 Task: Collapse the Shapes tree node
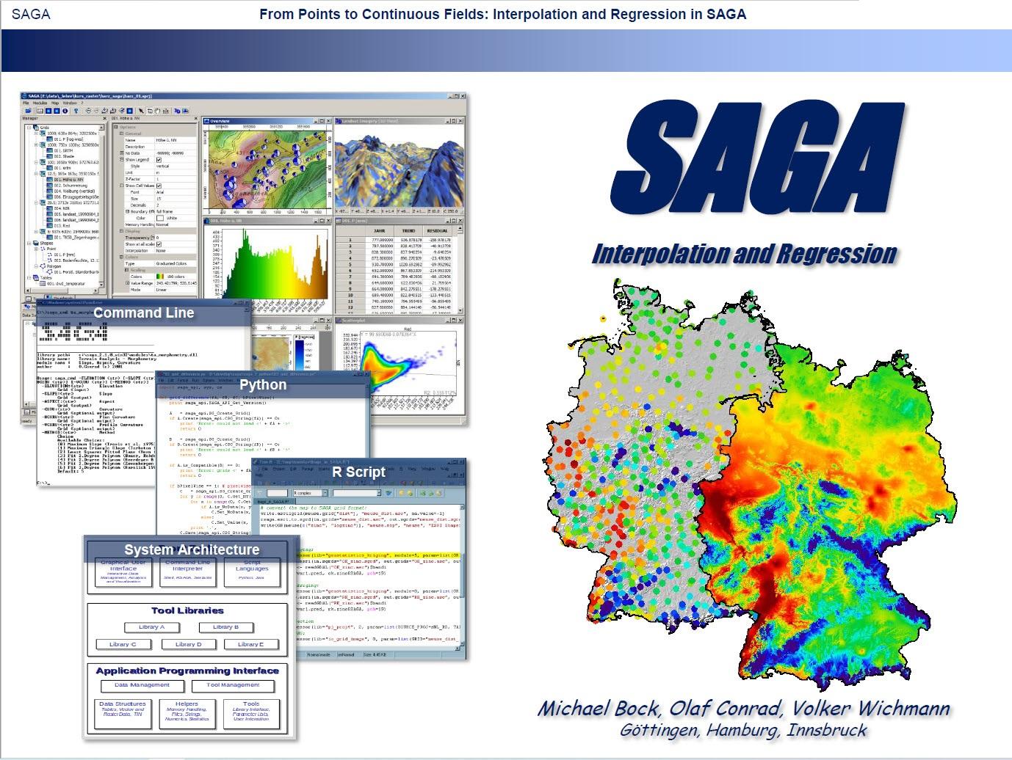[29, 243]
